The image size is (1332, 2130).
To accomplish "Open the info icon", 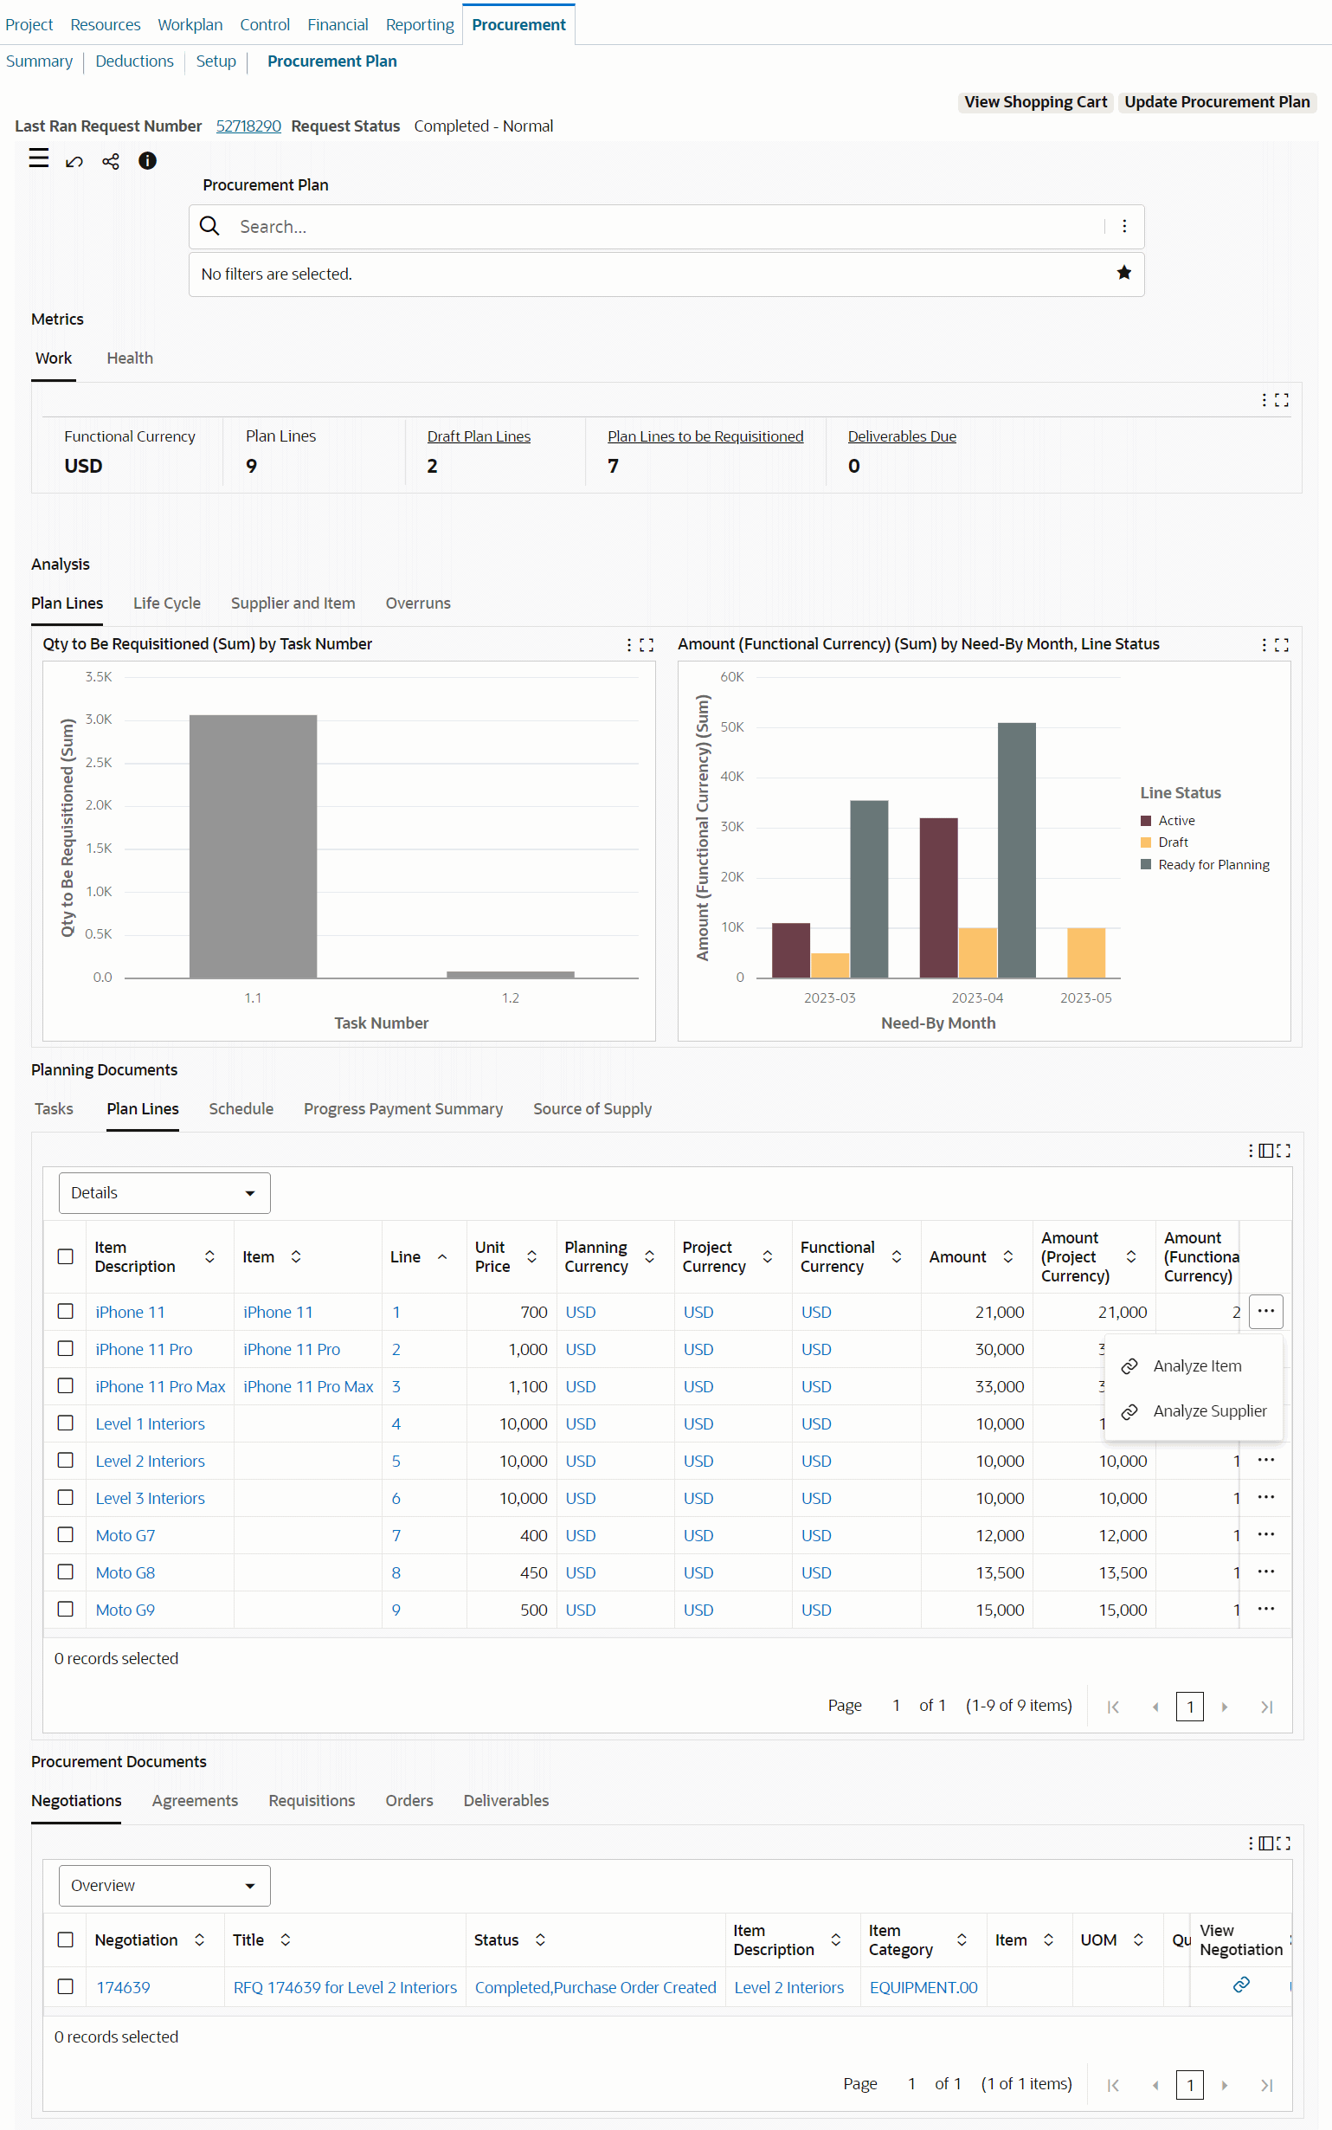I will coord(147,160).
